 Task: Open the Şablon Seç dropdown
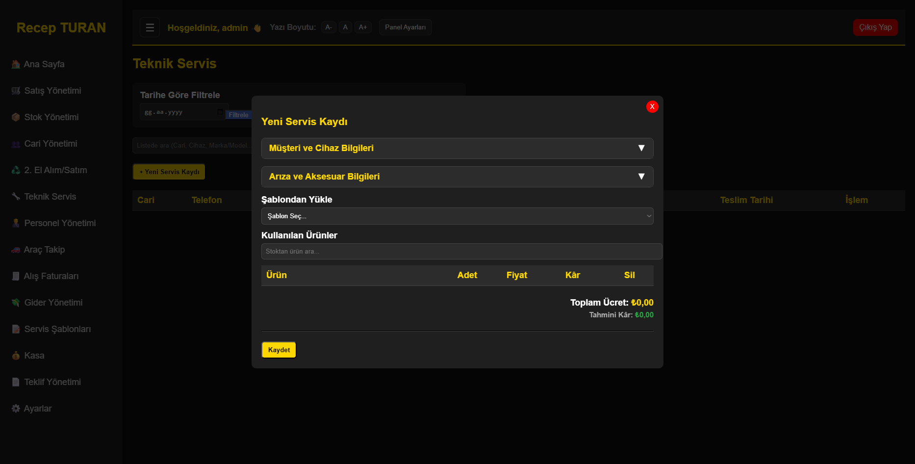(x=457, y=216)
